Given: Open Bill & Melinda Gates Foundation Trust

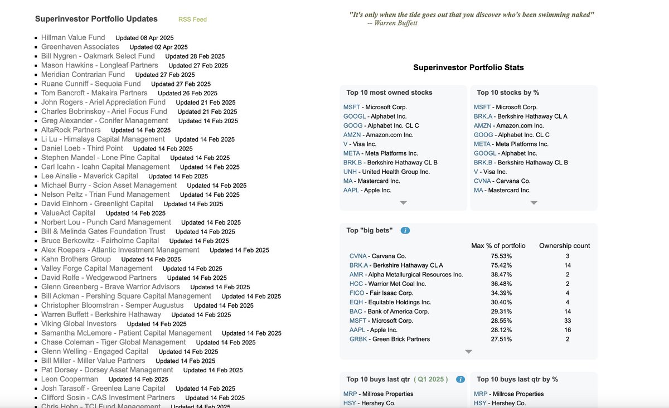Looking at the screenshot, I should click(103, 231).
